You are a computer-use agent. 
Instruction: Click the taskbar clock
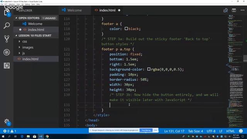[236, 136]
